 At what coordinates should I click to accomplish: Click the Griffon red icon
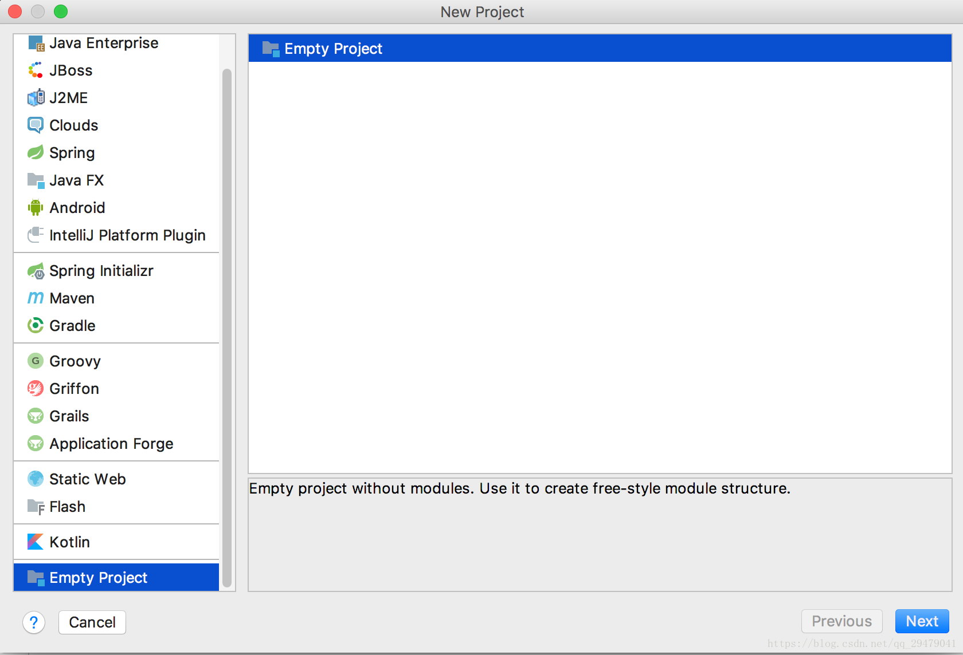tap(36, 389)
